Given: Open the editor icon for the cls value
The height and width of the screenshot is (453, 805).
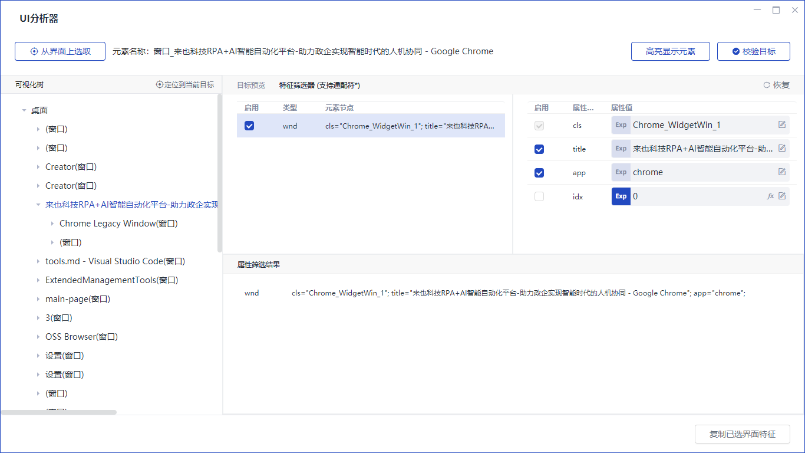Looking at the screenshot, I should 782,125.
